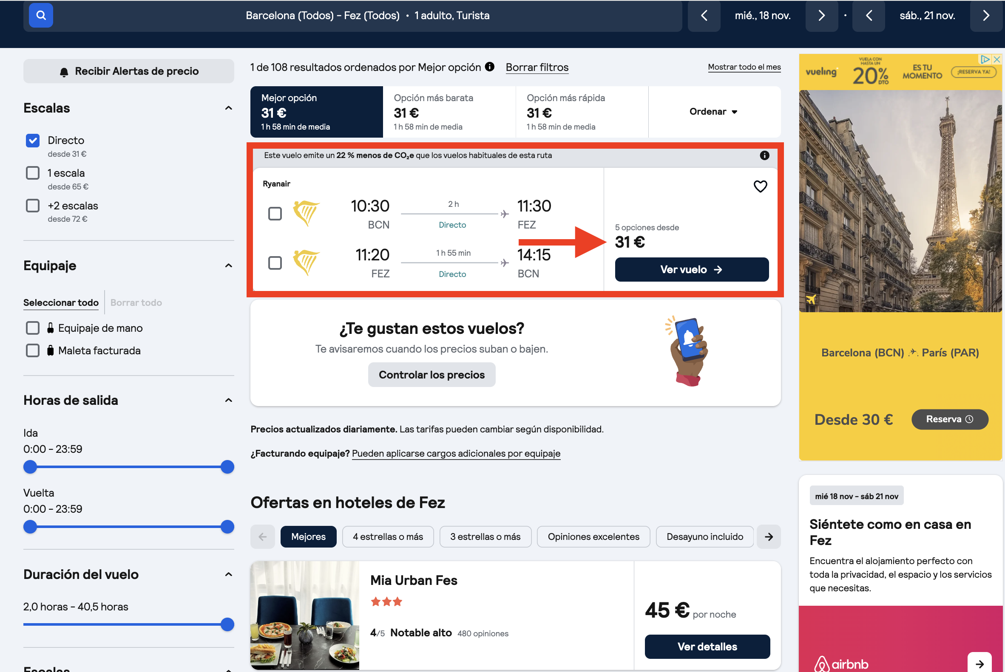1005x672 pixels.
Task: Select the Opción más rápida tab
Action: coord(582,112)
